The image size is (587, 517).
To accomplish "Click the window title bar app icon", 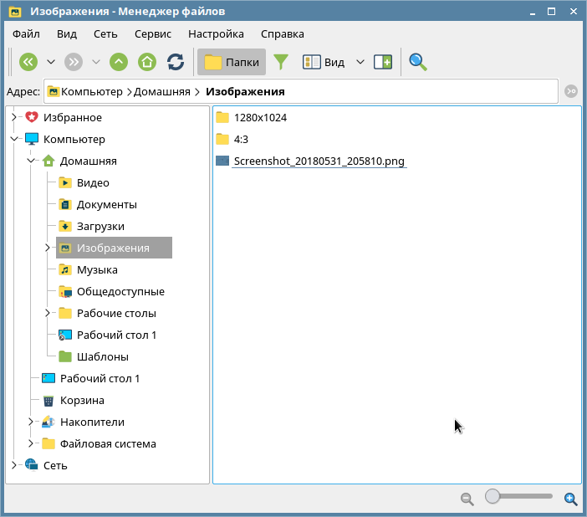I will 15,12.
